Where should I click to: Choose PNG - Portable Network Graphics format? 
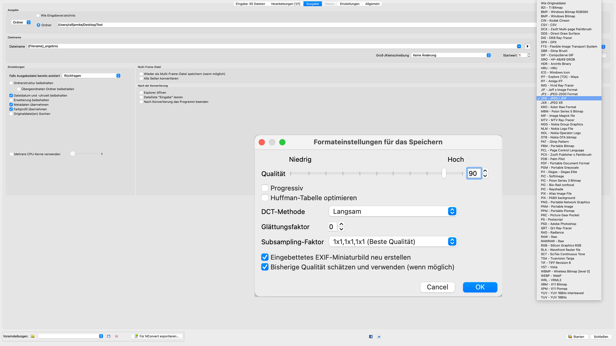tap(565, 202)
